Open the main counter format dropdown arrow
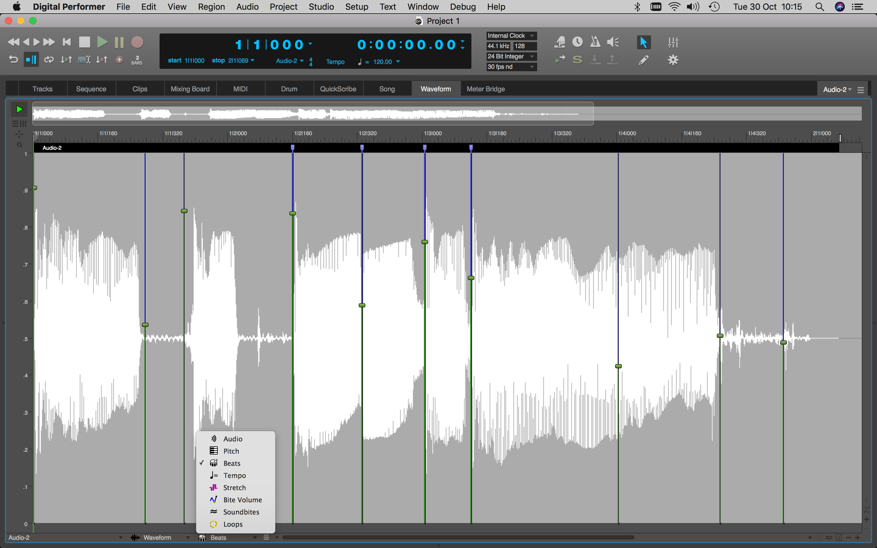 click(x=310, y=44)
